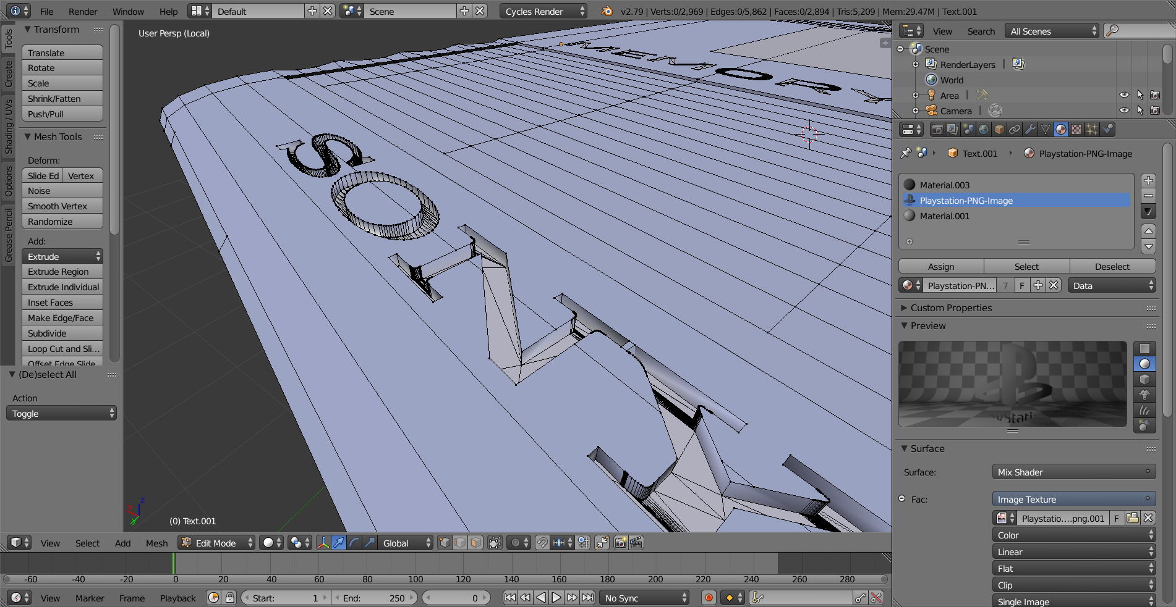
Task: Select the translate manipulator arrow icon
Action: coord(339,543)
